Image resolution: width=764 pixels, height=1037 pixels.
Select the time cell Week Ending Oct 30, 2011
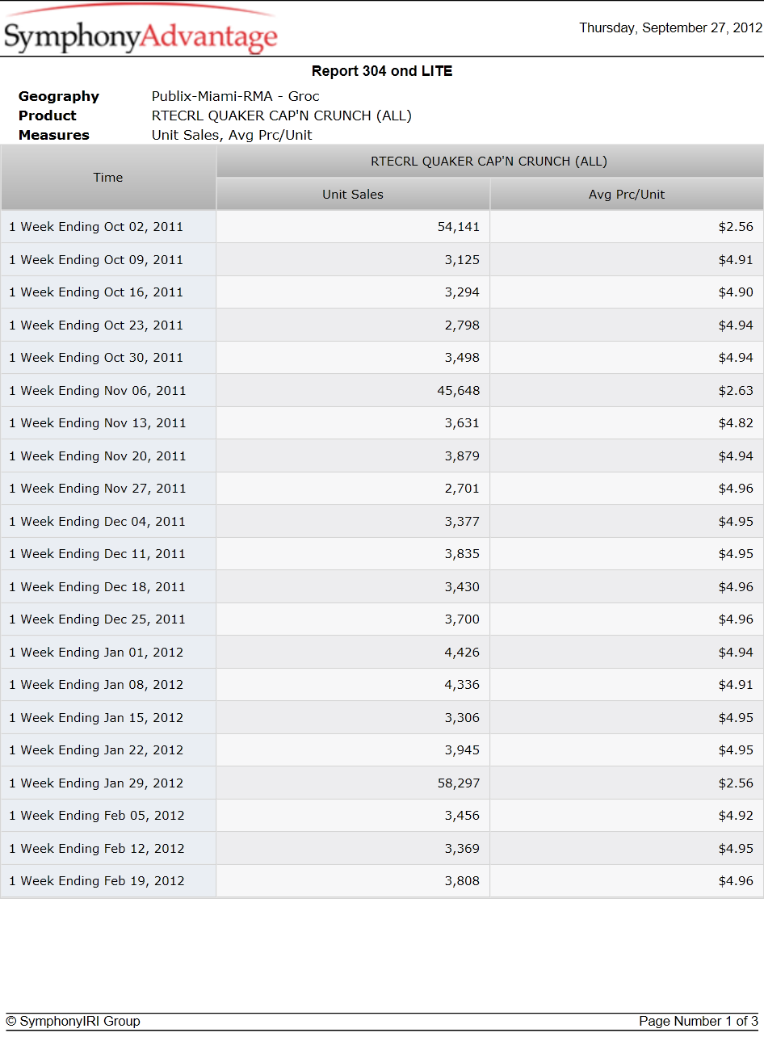[x=108, y=358]
